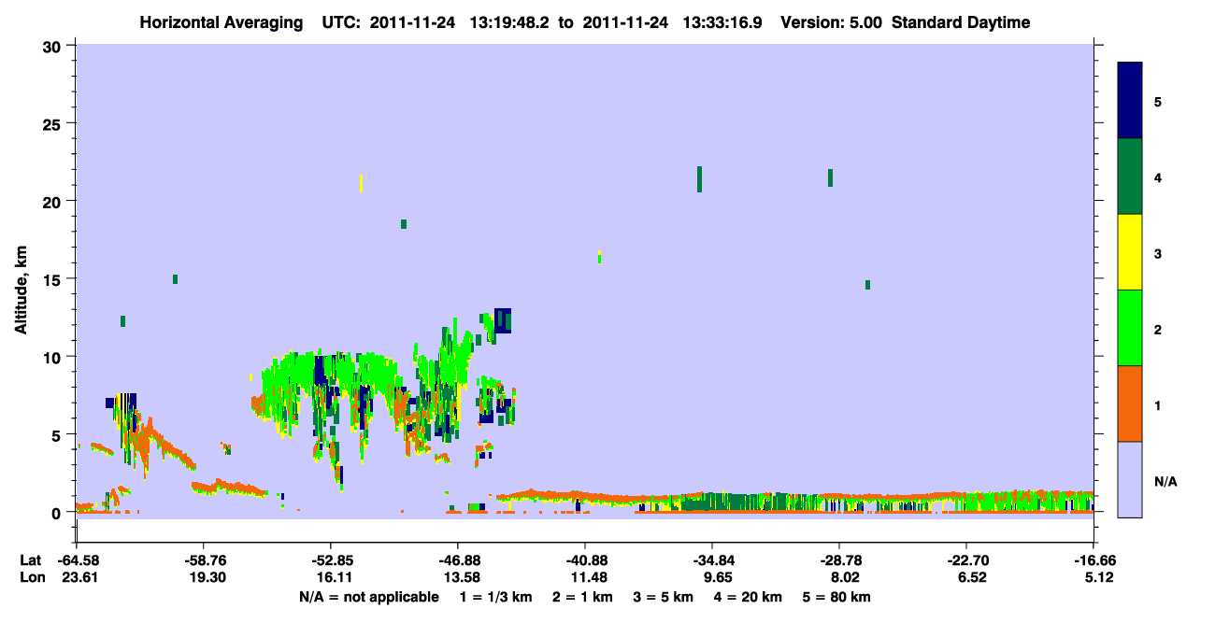Click 'Standard Daytime' in the title
This screenshot has height=623, width=1215.
961,22
